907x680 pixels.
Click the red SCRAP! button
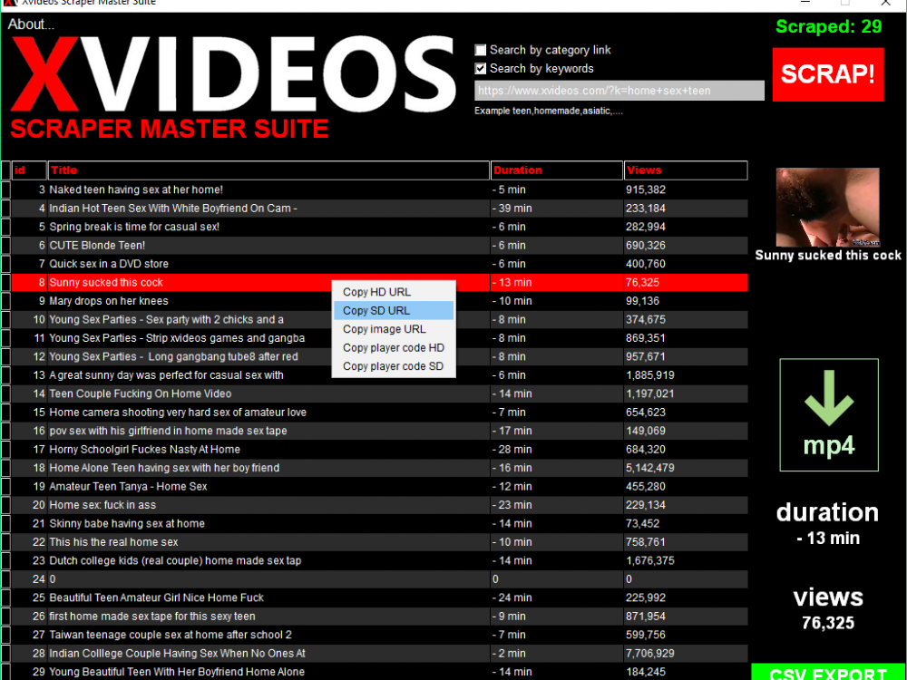pos(828,74)
